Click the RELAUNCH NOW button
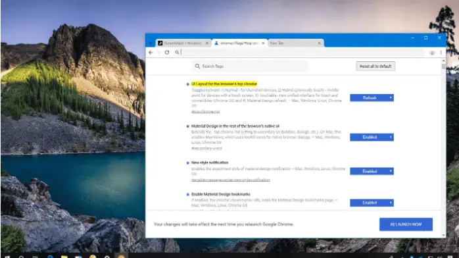Screen dimensions: 459x258 406,224
